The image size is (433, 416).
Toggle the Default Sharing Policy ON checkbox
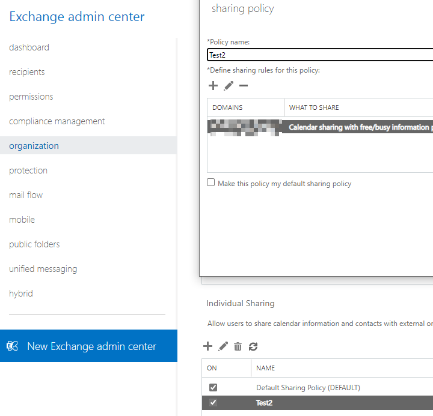click(x=213, y=387)
